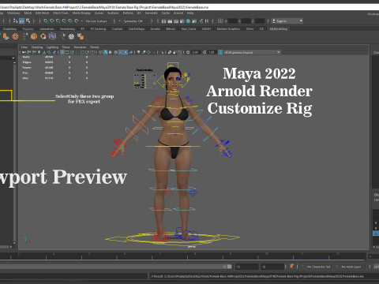Toggle Select by Object Type mode
This screenshot has height=284, width=379.
[21, 21]
